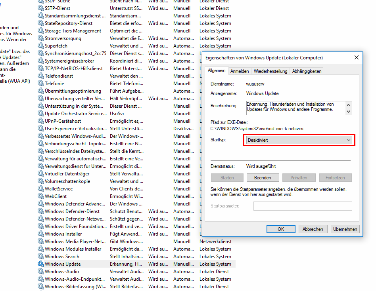Select the Verwaltungsdienst für Unter... row
The image size is (376, 291).
coord(119,166)
